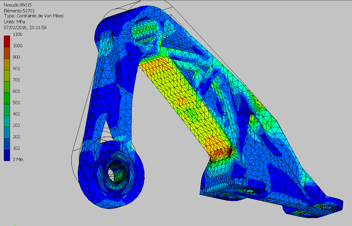Click the upper pivot hole with fine mesh

(144, 31)
